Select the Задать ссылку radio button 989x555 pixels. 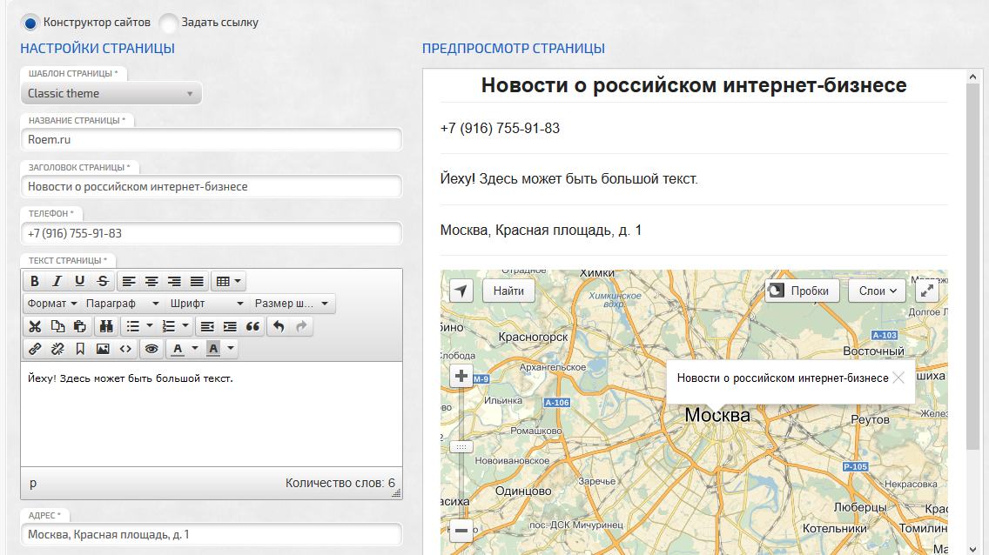point(169,22)
